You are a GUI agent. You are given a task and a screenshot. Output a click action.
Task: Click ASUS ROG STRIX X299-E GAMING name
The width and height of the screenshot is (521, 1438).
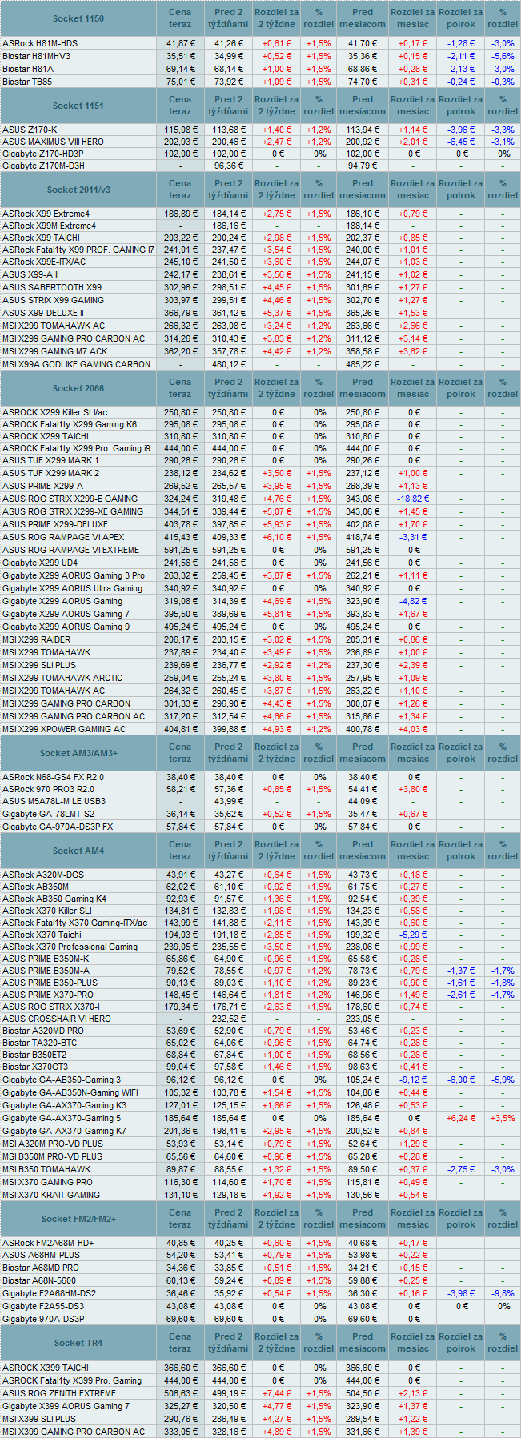point(70,499)
